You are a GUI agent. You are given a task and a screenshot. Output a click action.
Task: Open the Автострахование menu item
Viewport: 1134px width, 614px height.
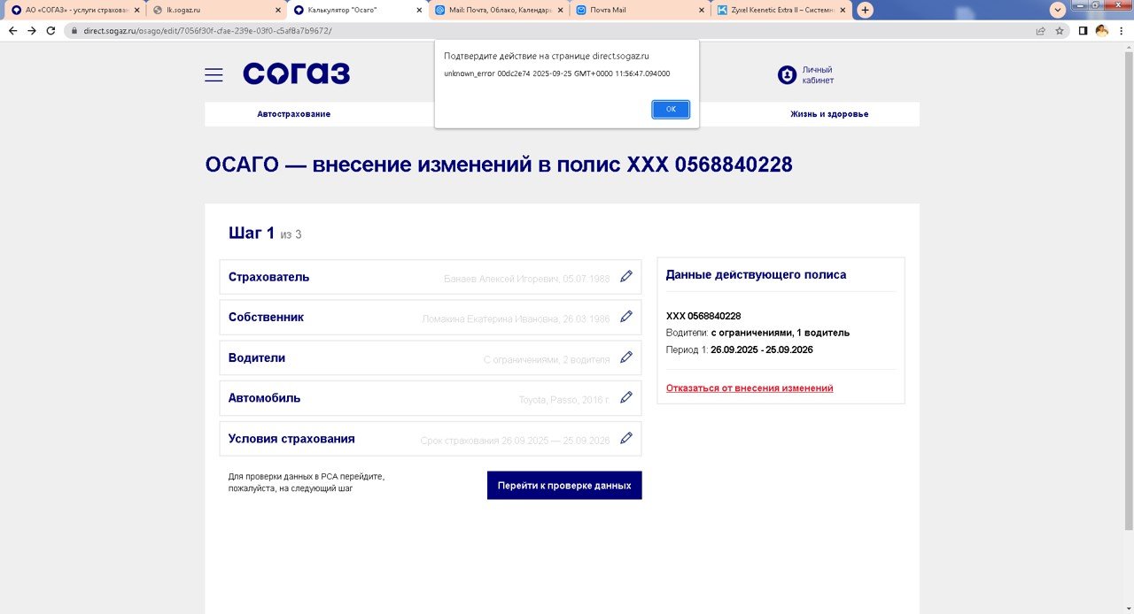(x=293, y=114)
